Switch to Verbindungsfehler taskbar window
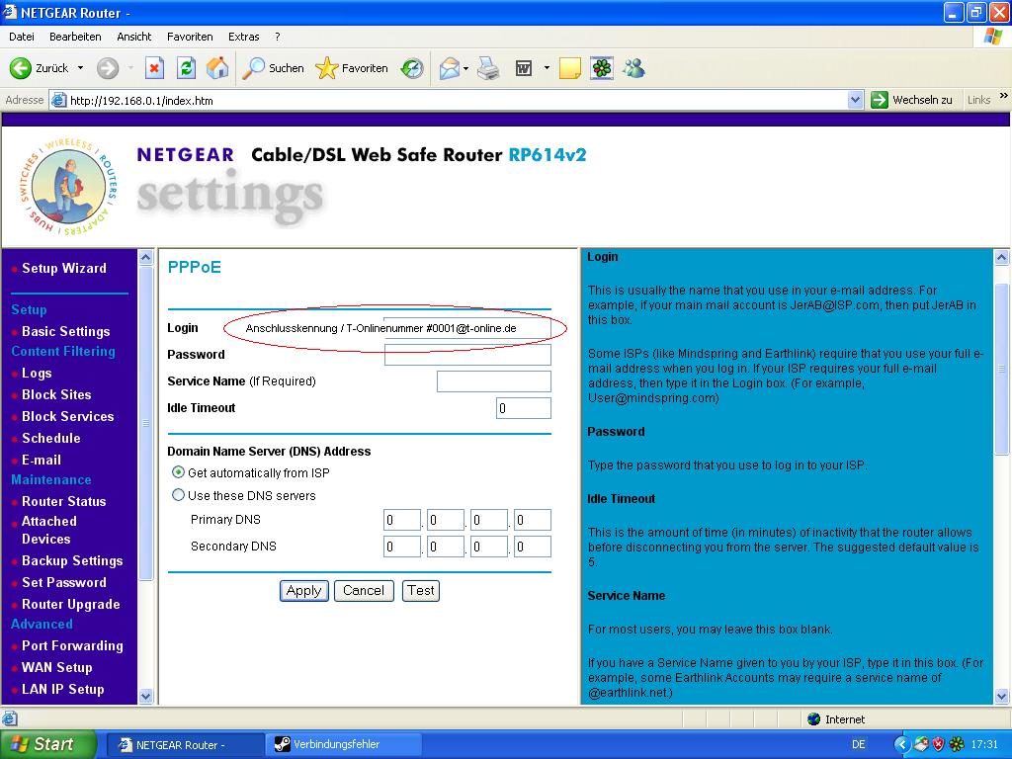The image size is (1012, 759). pyautogui.click(x=343, y=744)
